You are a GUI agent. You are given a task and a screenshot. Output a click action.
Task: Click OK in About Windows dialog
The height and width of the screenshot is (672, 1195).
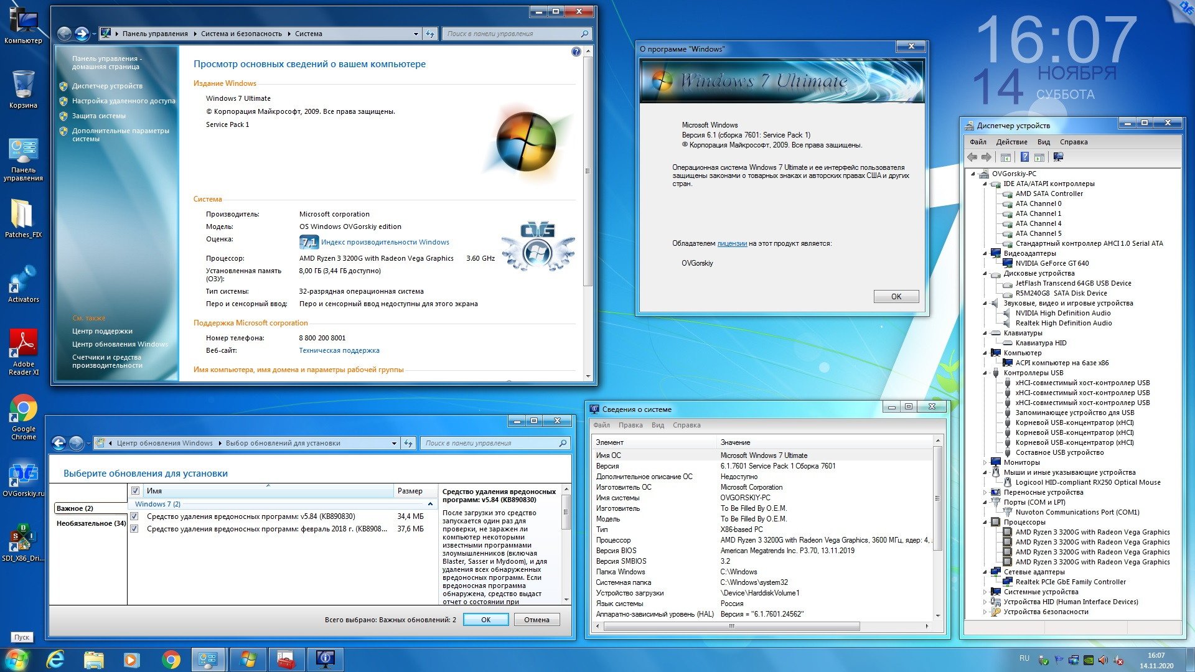tap(896, 297)
